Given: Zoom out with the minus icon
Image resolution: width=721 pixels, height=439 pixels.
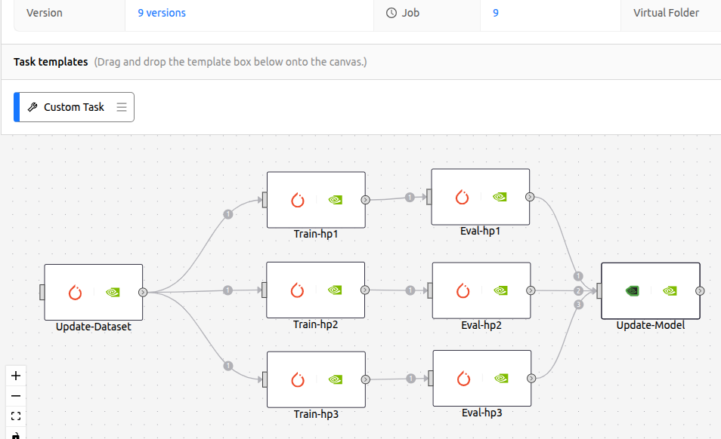Looking at the screenshot, I should pyautogui.click(x=16, y=395).
